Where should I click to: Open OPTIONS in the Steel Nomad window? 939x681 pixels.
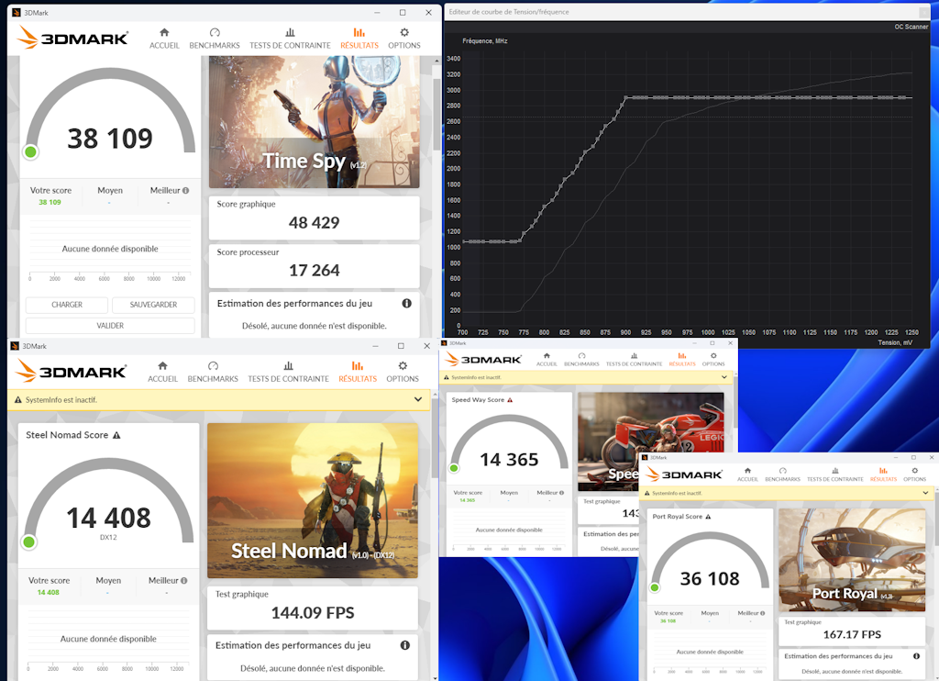403,372
